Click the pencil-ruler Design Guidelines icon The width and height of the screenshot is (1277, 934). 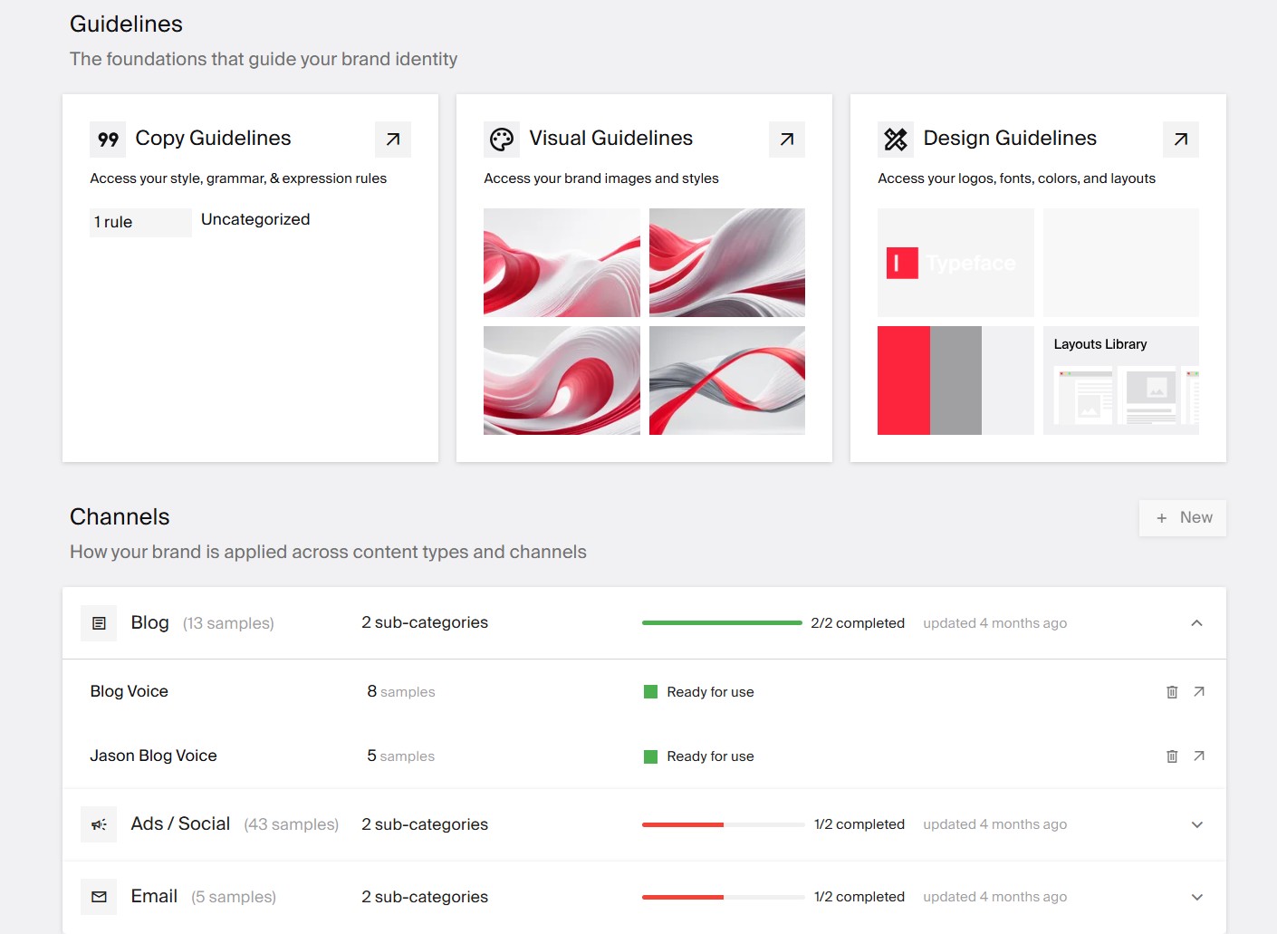click(896, 140)
